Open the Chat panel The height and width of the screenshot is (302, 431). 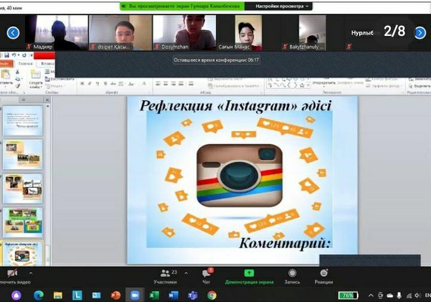[x=207, y=276]
